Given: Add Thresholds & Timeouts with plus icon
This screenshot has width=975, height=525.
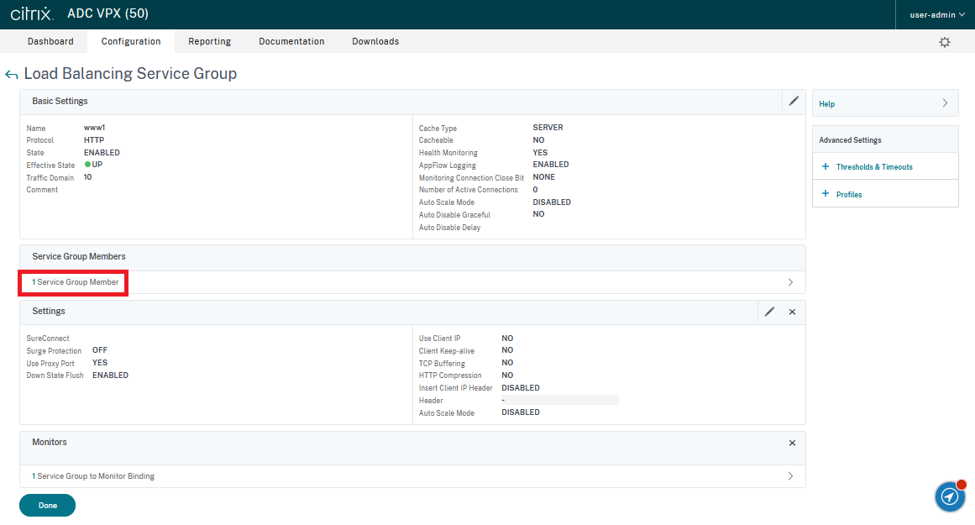Looking at the screenshot, I should tap(826, 167).
